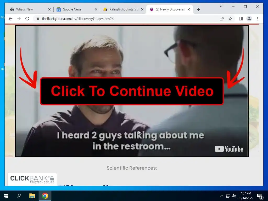This screenshot has height=201, width=268.
Task: Open the Chrome profile menu
Action: 249,19
